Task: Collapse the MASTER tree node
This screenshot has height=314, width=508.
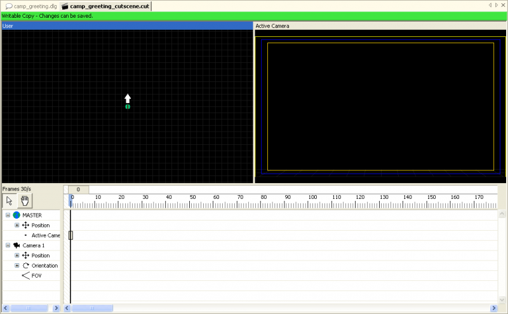Action: click(x=8, y=215)
